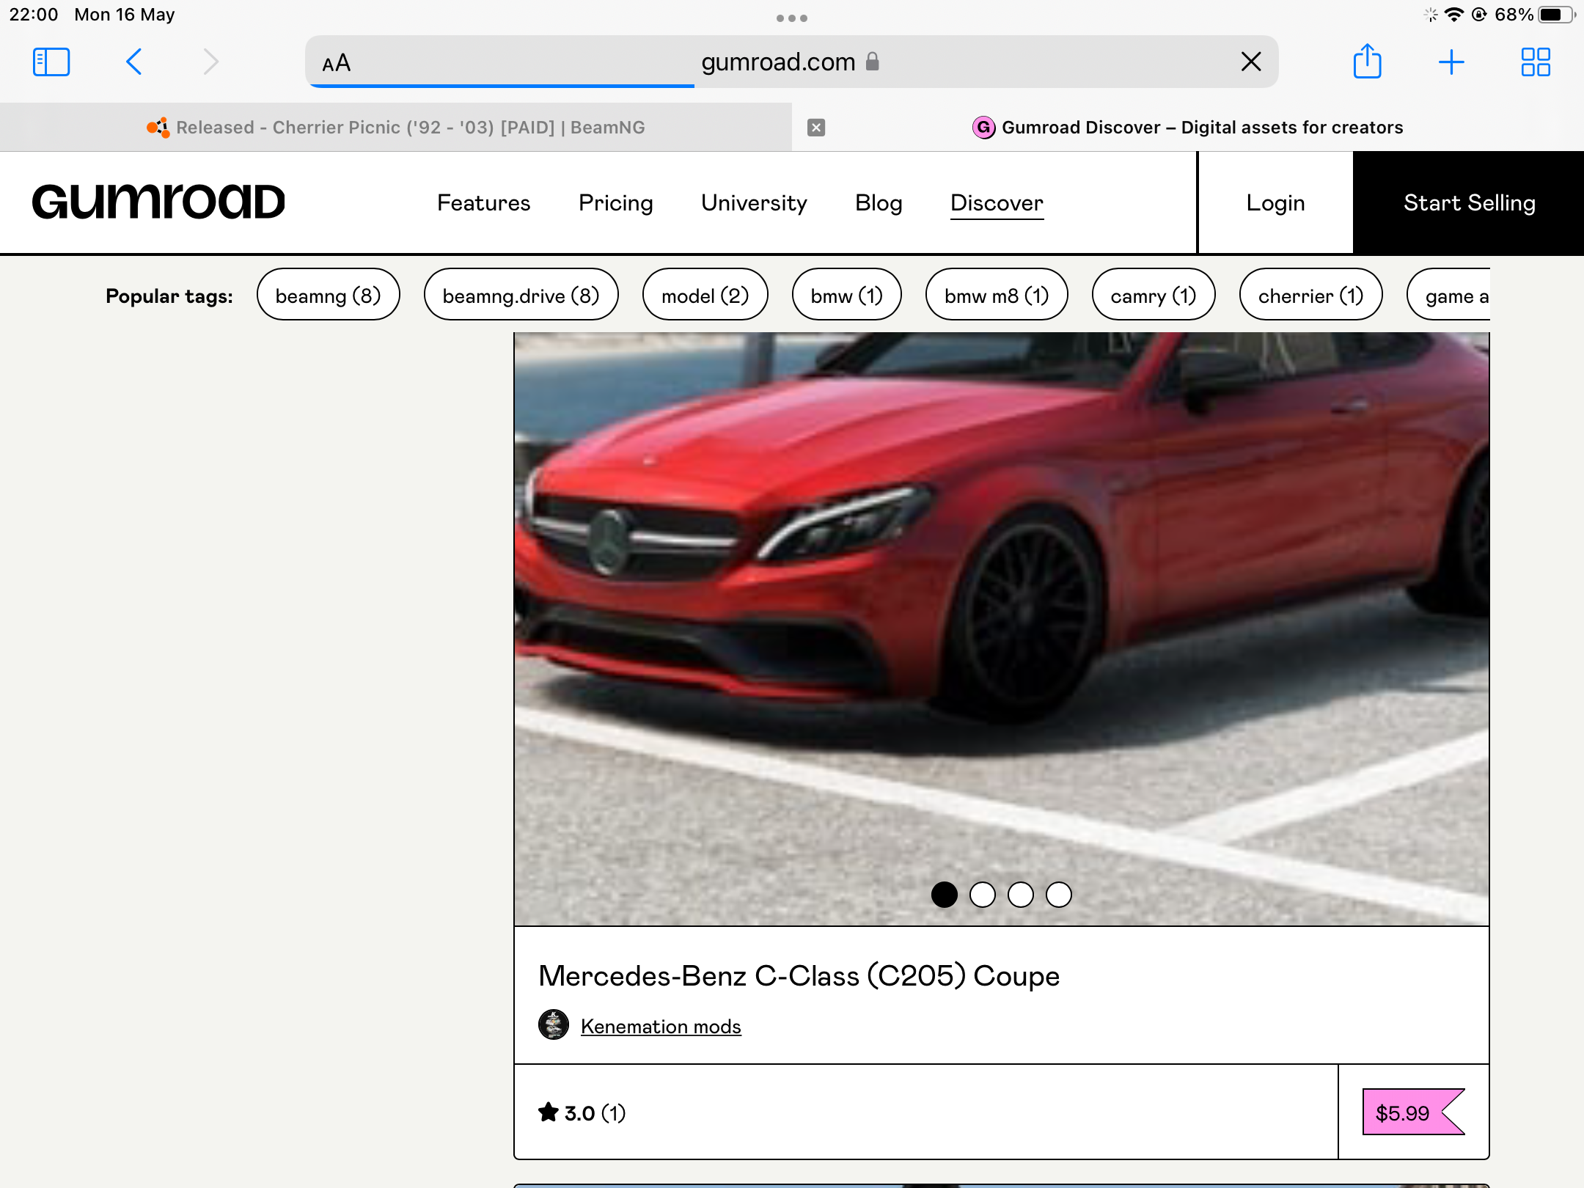This screenshot has height=1188, width=1584.
Task: Click the Start Selling button
Action: point(1469,203)
